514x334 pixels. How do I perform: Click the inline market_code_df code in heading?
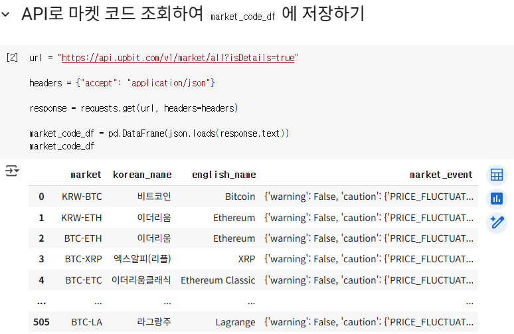pyautogui.click(x=243, y=17)
